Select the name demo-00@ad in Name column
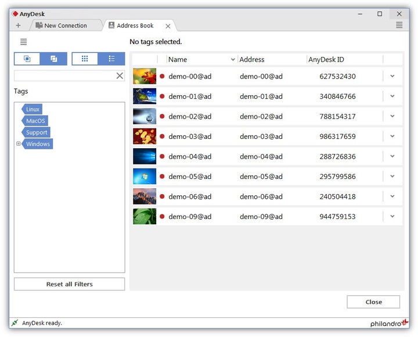 pyautogui.click(x=190, y=76)
